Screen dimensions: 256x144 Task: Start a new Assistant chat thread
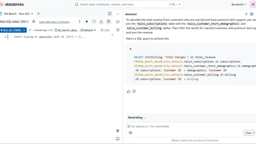click(246, 14)
